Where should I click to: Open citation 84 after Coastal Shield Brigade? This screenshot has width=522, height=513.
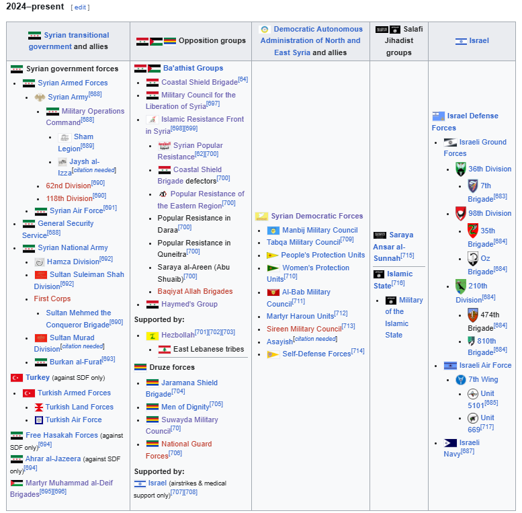243,79
